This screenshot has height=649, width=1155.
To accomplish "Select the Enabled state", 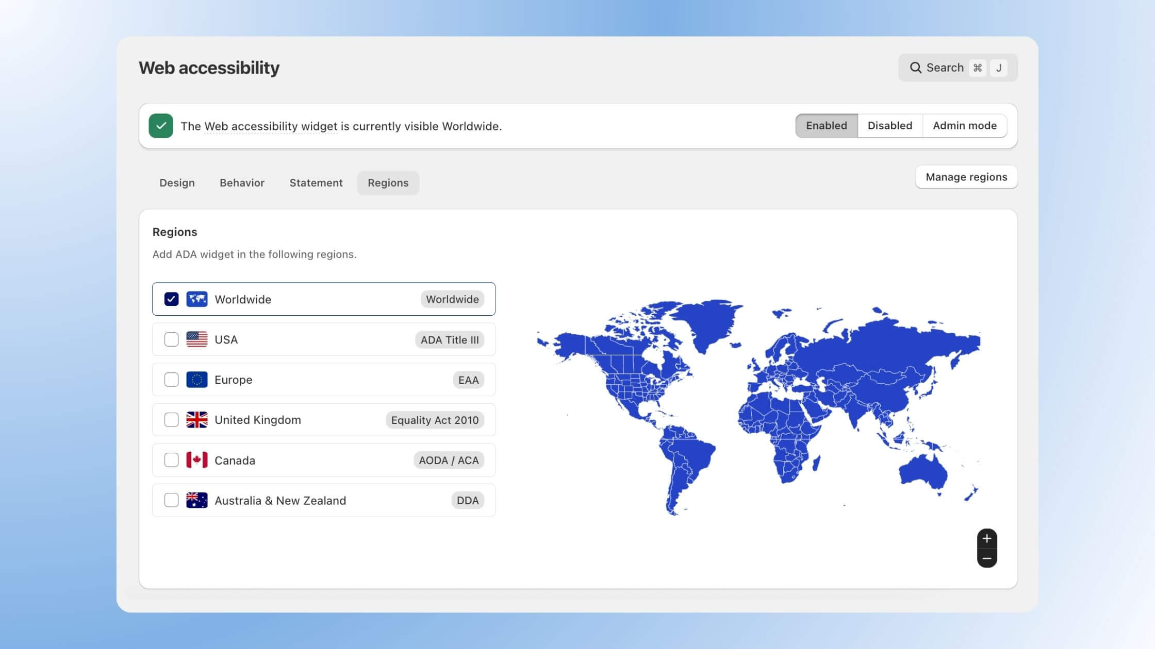I will pos(826,125).
